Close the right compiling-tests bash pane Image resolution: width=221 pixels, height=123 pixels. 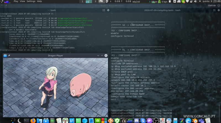click(218, 10)
